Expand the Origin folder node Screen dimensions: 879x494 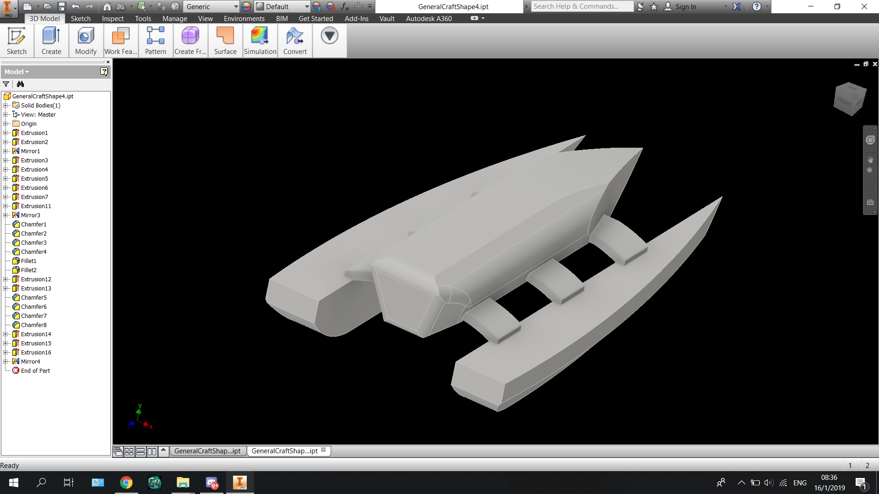[5, 123]
